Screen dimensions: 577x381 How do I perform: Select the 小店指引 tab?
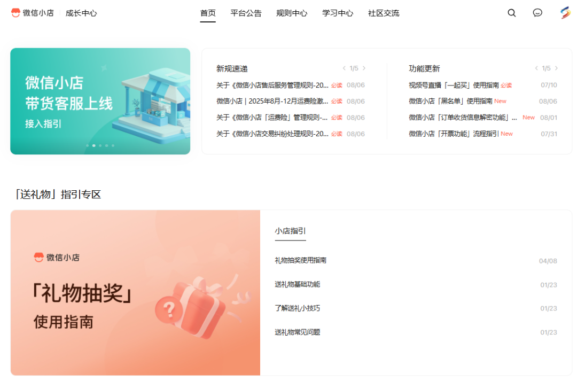(x=290, y=231)
